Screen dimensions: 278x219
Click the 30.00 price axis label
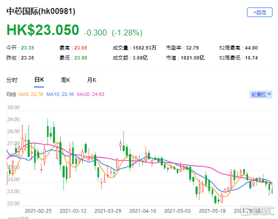coord(14,107)
